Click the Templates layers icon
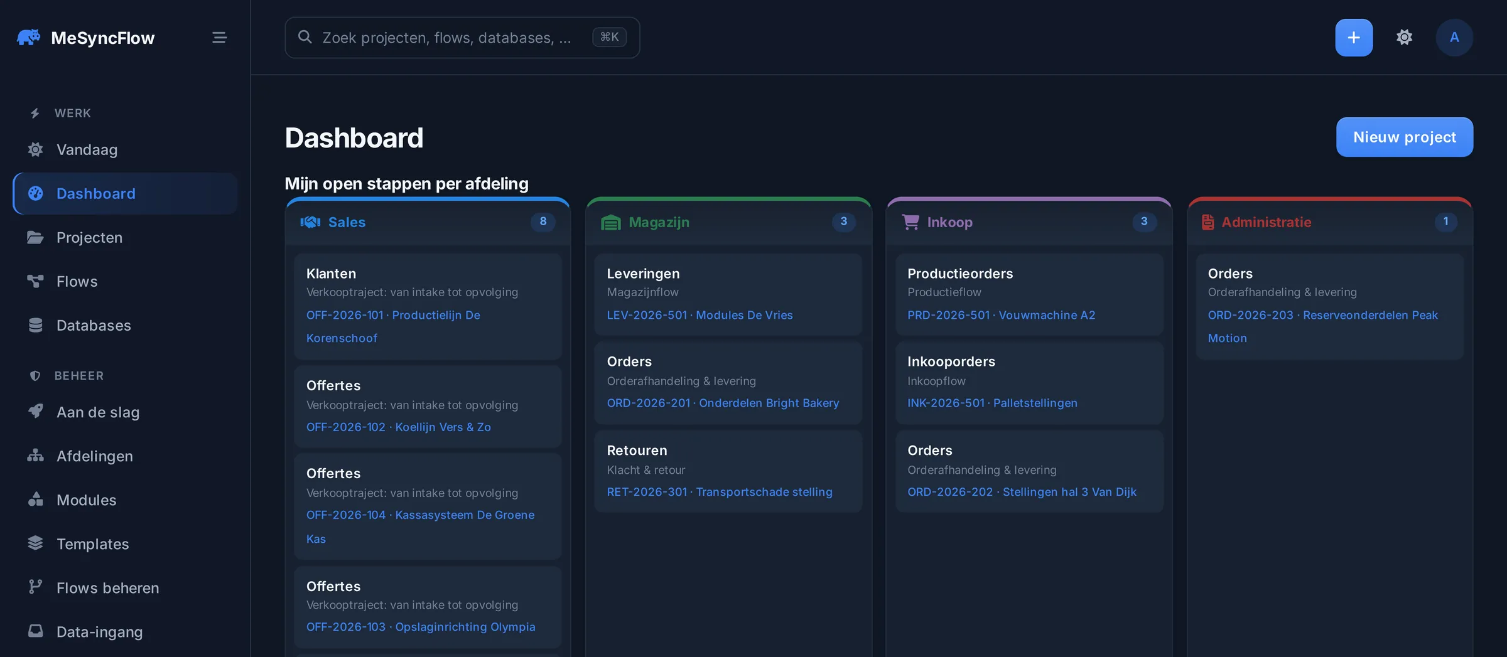This screenshot has width=1507, height=657. pos(36,543)
